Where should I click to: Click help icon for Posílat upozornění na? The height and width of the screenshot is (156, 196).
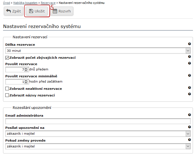189,127
